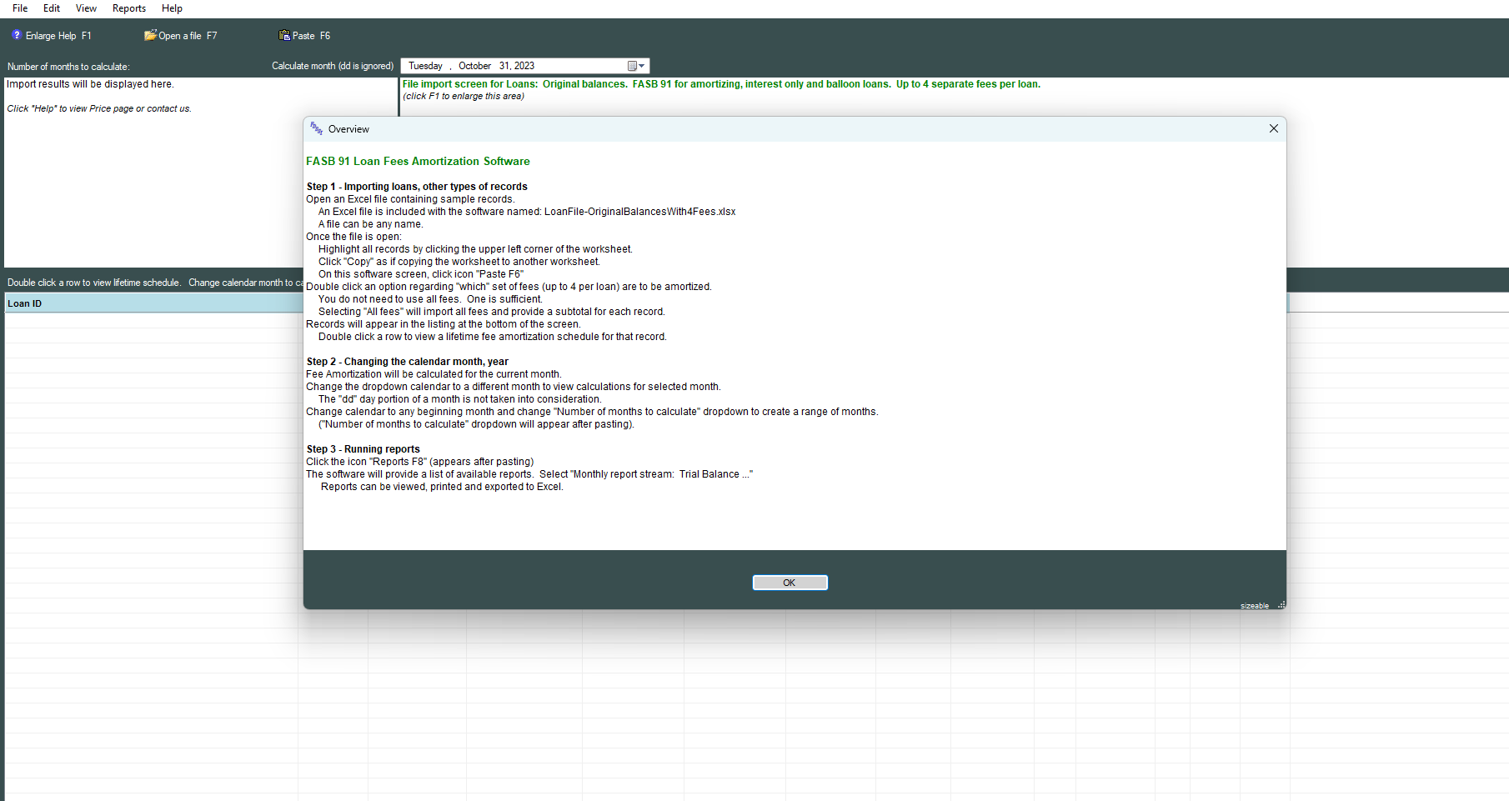This screenshot has height=801, width=1509.
Task: Close the Overview dialog with X
Action: click(1273, 128)
